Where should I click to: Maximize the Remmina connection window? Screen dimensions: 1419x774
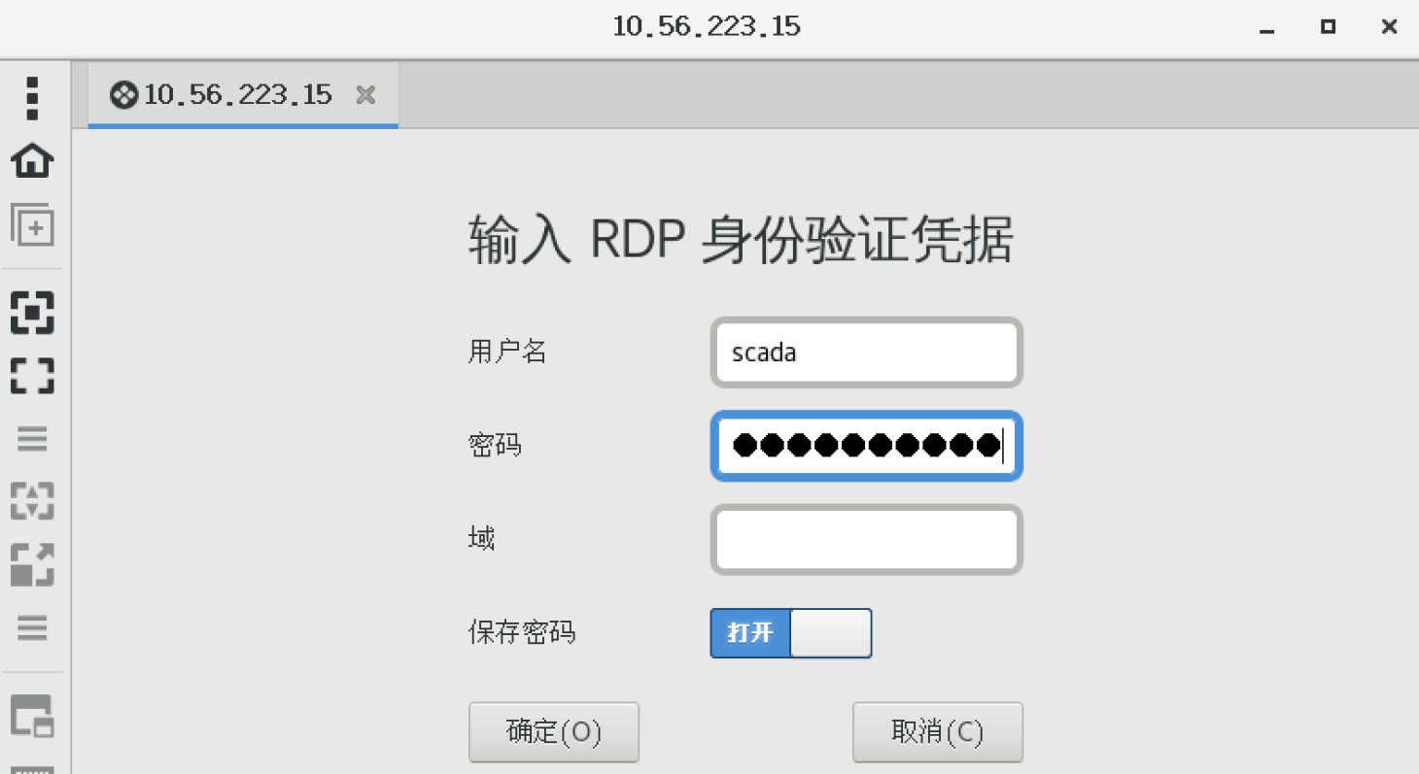(1328, 27)
